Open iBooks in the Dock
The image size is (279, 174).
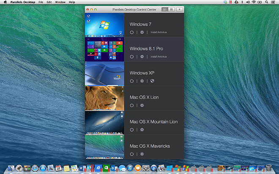point(138,168)
